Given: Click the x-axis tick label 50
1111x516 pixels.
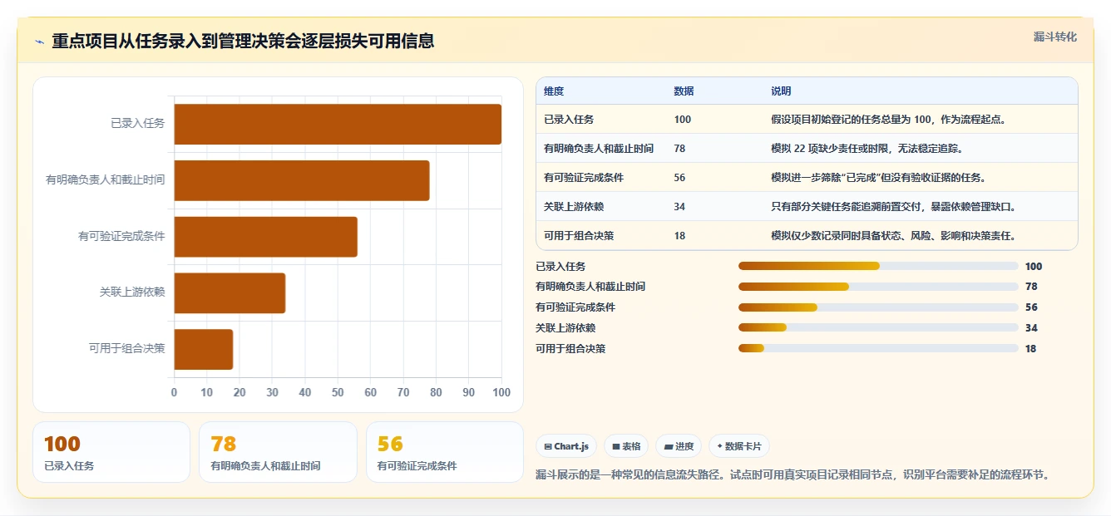Looking at the screenshot, I should [x=338, y=392].
